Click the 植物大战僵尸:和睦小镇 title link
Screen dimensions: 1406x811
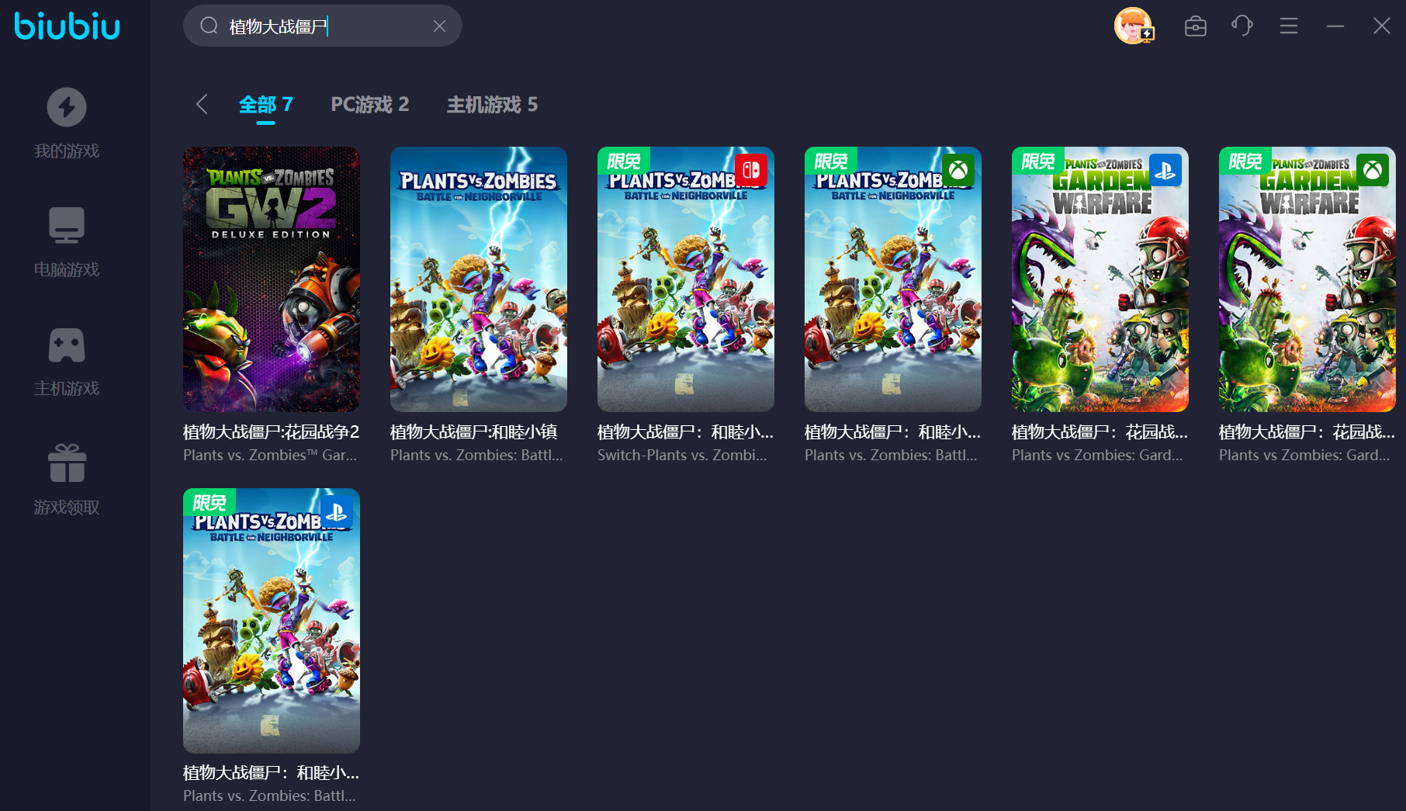click(473, 432)
